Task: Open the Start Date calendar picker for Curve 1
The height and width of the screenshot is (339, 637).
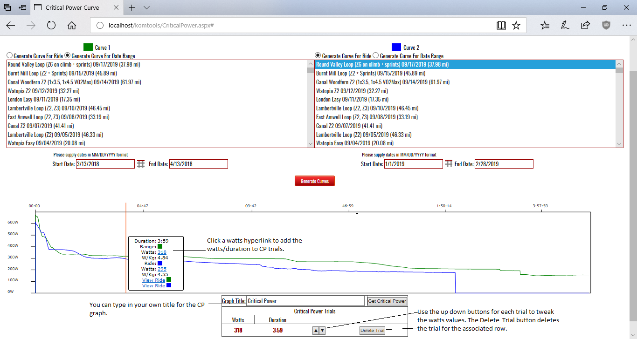Action: 141,164
